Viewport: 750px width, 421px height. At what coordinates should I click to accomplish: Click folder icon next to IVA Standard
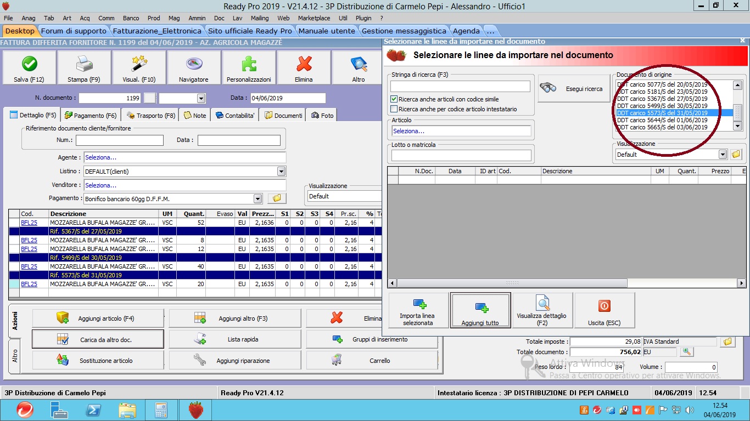point(727,342)
